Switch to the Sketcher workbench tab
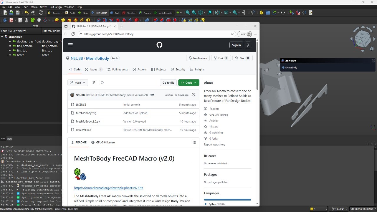 pos(129,13)
